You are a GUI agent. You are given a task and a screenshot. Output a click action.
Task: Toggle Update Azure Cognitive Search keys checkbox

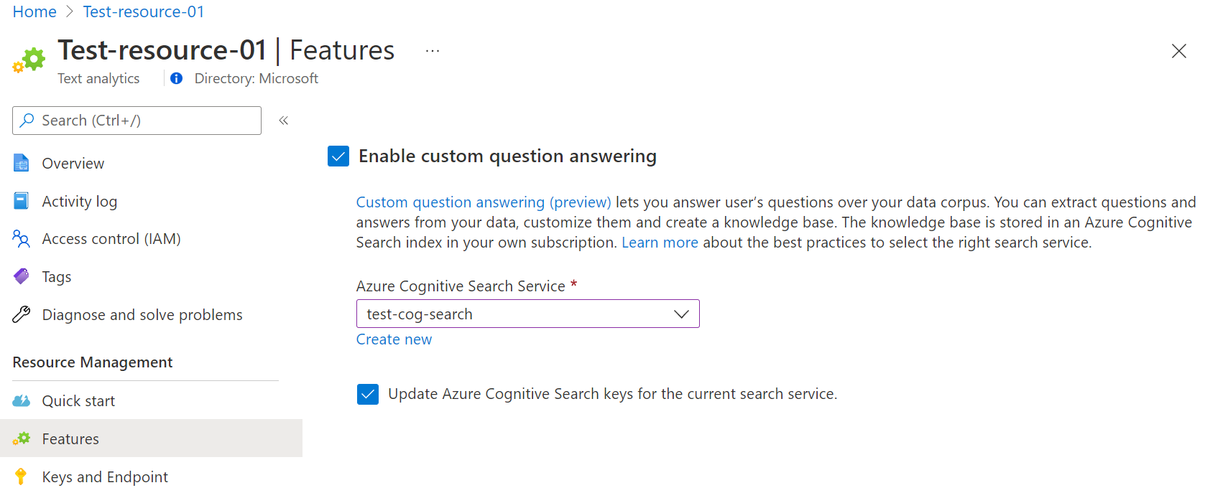pyautogui.click(x=368, y=394)
